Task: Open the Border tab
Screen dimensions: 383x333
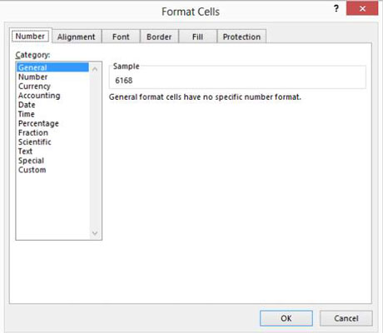Action: pyautogui.click(x=159, y=37)
